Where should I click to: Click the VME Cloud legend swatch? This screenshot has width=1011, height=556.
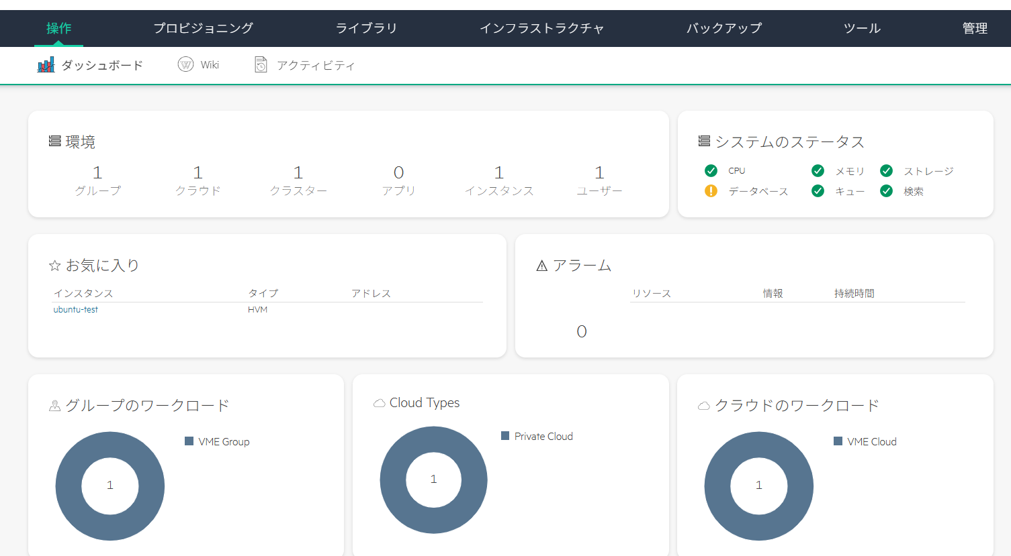(838, 441)
